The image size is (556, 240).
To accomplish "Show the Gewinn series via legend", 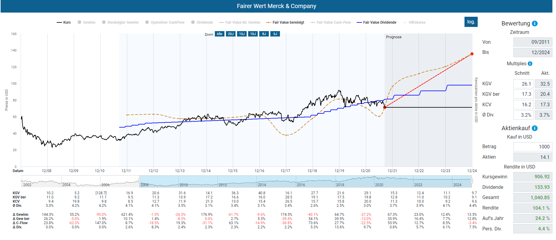I will tap(86, 22).
